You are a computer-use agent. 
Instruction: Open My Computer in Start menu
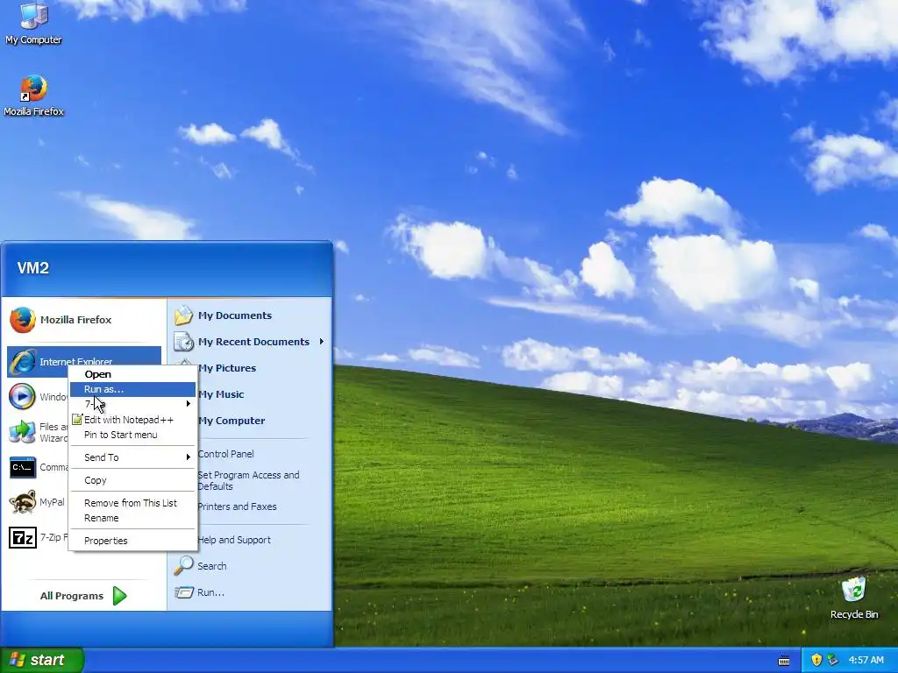(232, 421)
